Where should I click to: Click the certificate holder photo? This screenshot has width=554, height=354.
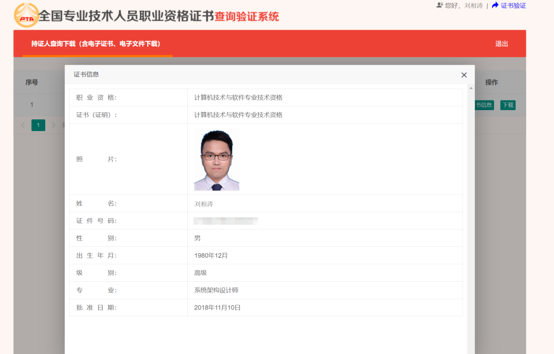tap(216, 160)
